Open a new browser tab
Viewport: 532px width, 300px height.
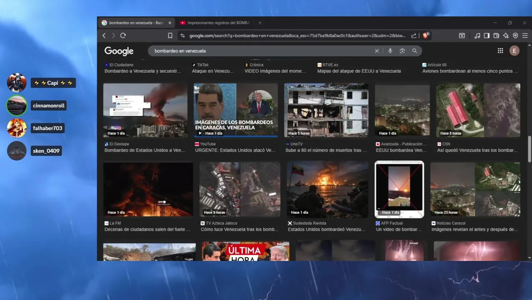coord(260,23)
